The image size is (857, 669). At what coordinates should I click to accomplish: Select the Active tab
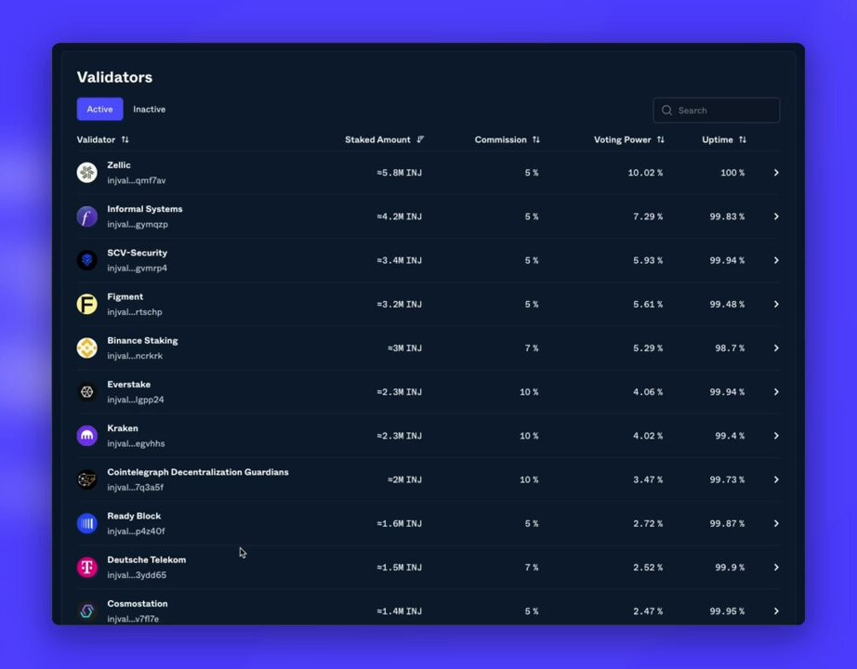coord(100,110)
